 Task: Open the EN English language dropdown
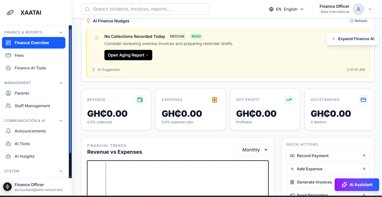[286, 9]
